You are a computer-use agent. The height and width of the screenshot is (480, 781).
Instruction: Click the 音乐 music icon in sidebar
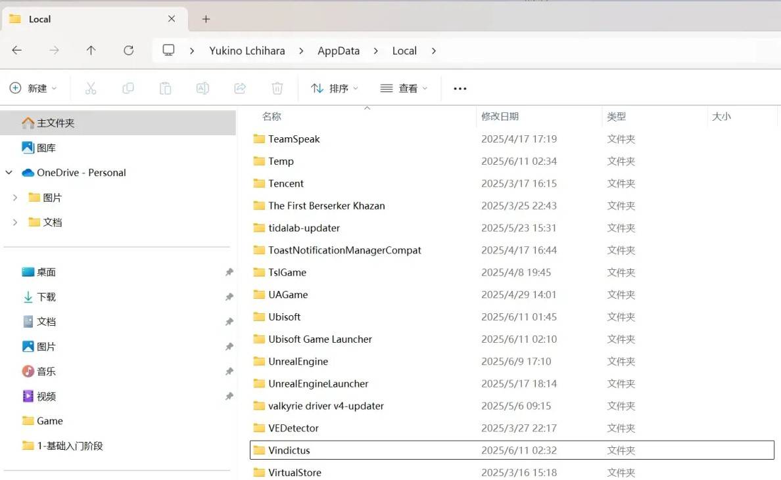pyautogui.click(x=28, y=372)
